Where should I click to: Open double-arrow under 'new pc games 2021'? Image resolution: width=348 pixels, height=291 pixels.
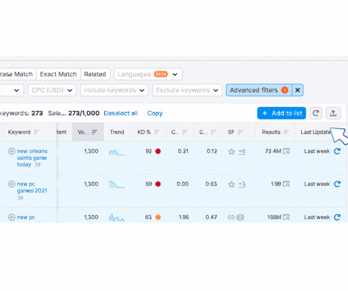pos(20,198)
